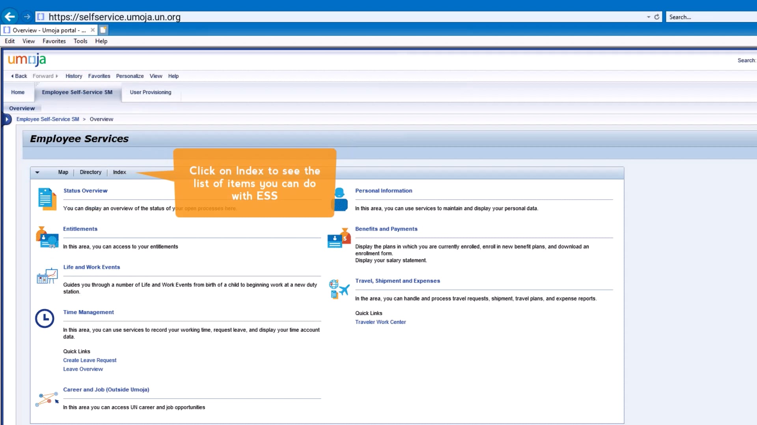Refresh the page with the reload icon
This screenshot has width=757, height=425.
pyautogui.click(x=656, y=17)
